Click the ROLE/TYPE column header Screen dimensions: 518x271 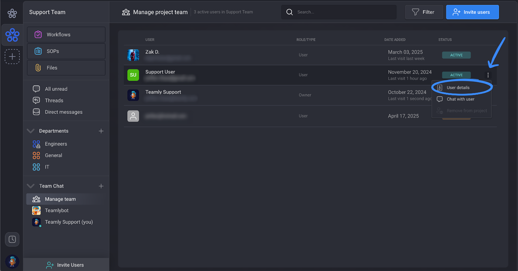coord(306,40)
